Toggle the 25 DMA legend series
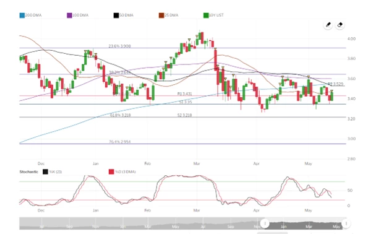Viewport: 386px width, 234px height. tap(169, 15)
